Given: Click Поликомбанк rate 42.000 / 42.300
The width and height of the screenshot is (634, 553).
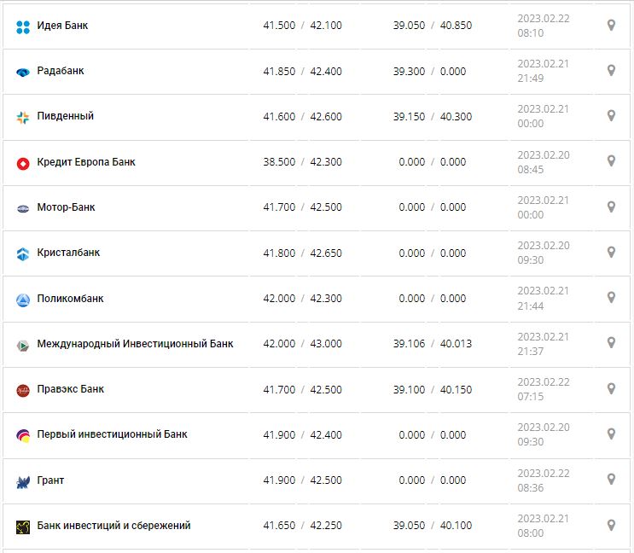Looking at the screenshot, I should (x=302, y=299).
